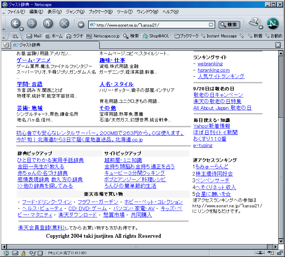Click the 検索 magnifier in personal toolbar
The height and width of the screenshot is (257, 285).
(x=131, y=36)
